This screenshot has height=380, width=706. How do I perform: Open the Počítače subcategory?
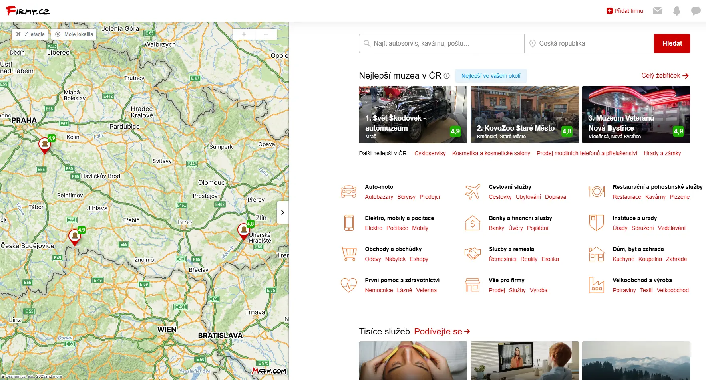[x=397, y=228]
